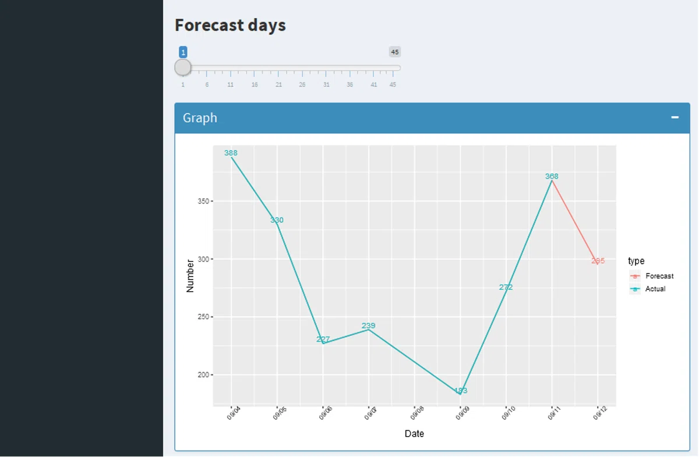This screenshot has width=699, height=457.
Task: Click the blue slider value bubble showing 1
Action: pyautogui.click(x=183, y=52)
